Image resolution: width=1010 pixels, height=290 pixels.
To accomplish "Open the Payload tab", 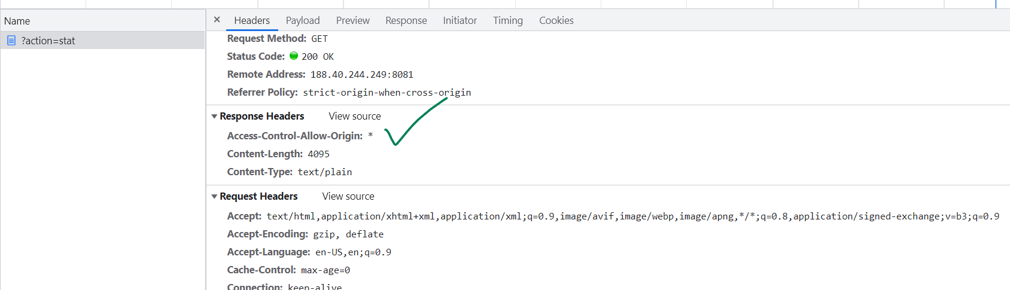I will tap(303, 20).
